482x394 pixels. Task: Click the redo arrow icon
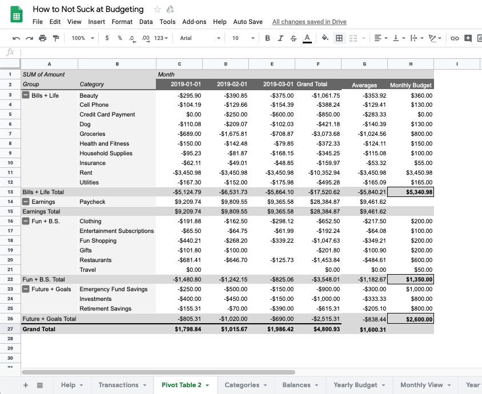(30, 38)
